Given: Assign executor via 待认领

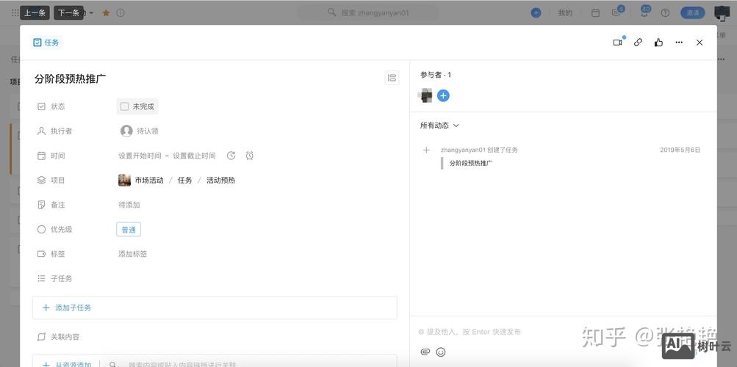Looking at the screenshot, I should click(148, 131).
